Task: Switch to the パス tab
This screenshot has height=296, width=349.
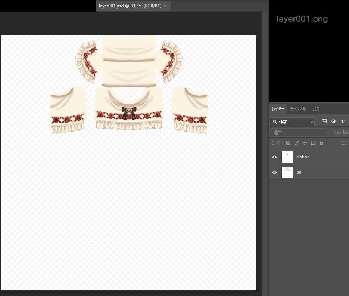Action: point(316,109)
